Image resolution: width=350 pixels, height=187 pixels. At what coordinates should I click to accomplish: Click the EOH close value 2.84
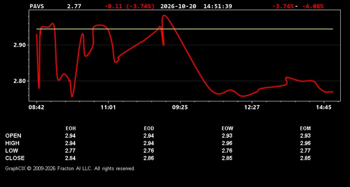click(x=70, y=158)
